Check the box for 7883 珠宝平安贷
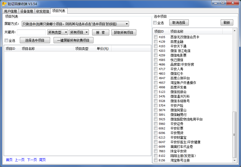 point(156,151)
